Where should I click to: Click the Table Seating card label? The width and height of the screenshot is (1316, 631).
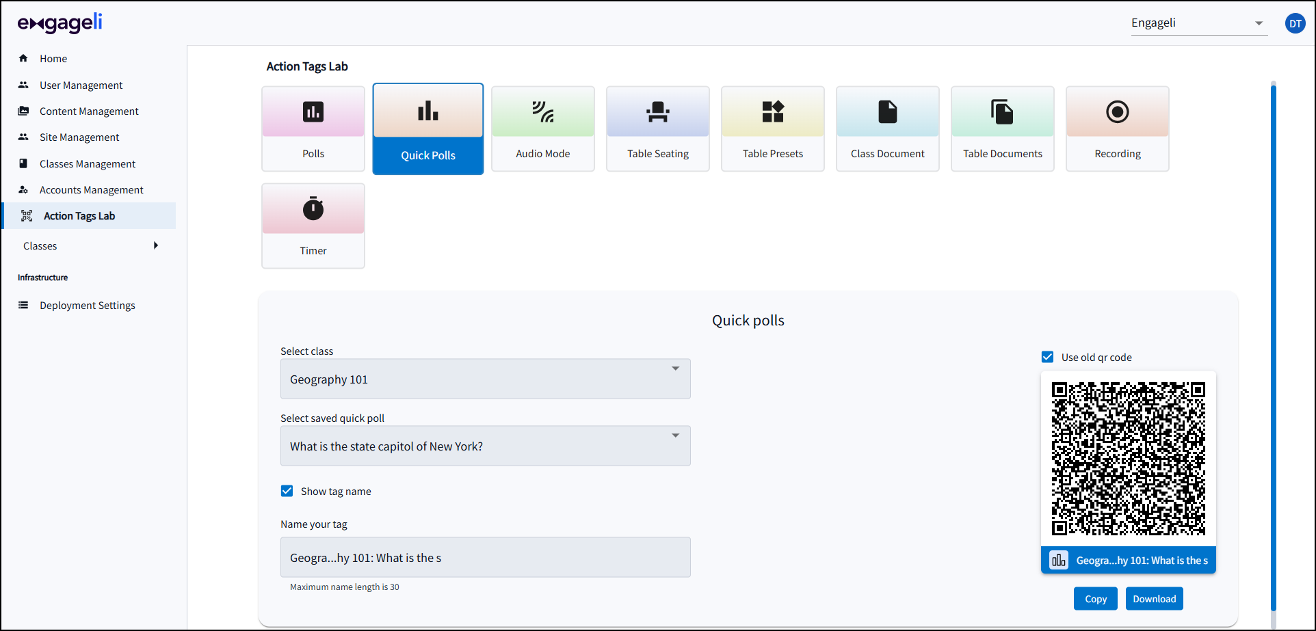click(x=658, y=154)
